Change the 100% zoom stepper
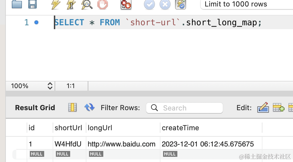 50,86
